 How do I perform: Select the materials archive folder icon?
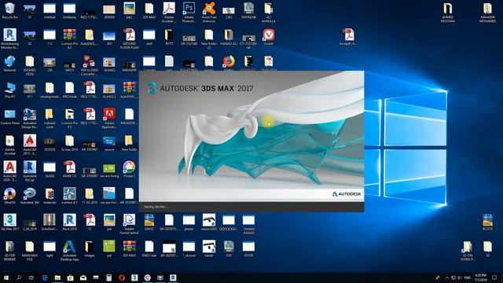click(50, 196)
